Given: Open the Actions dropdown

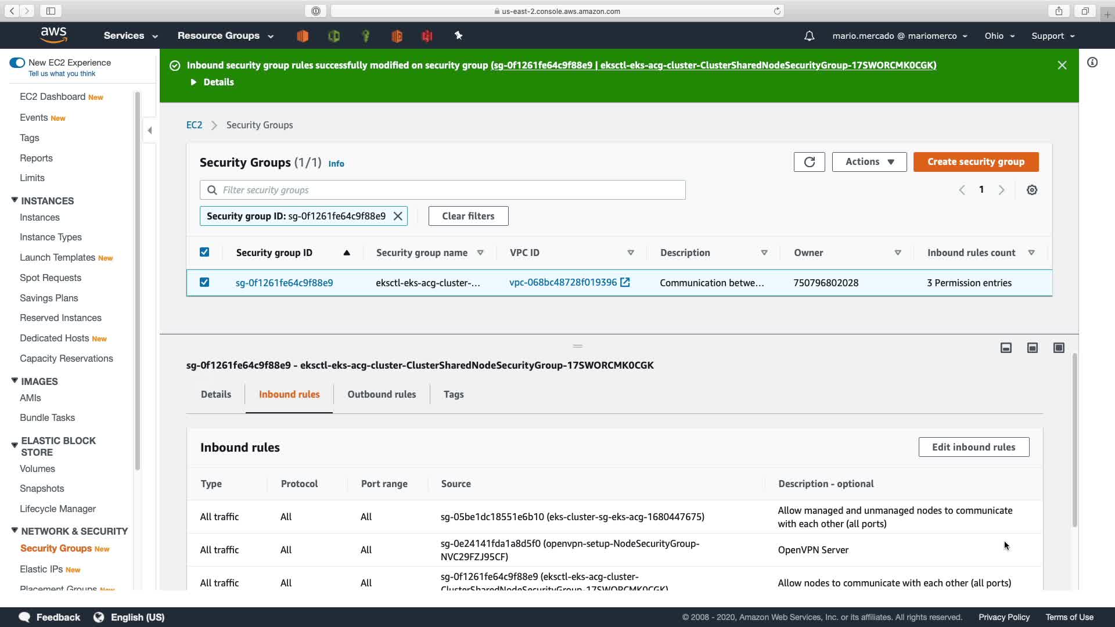Looking at the screenshot, I should coord(869,162).
